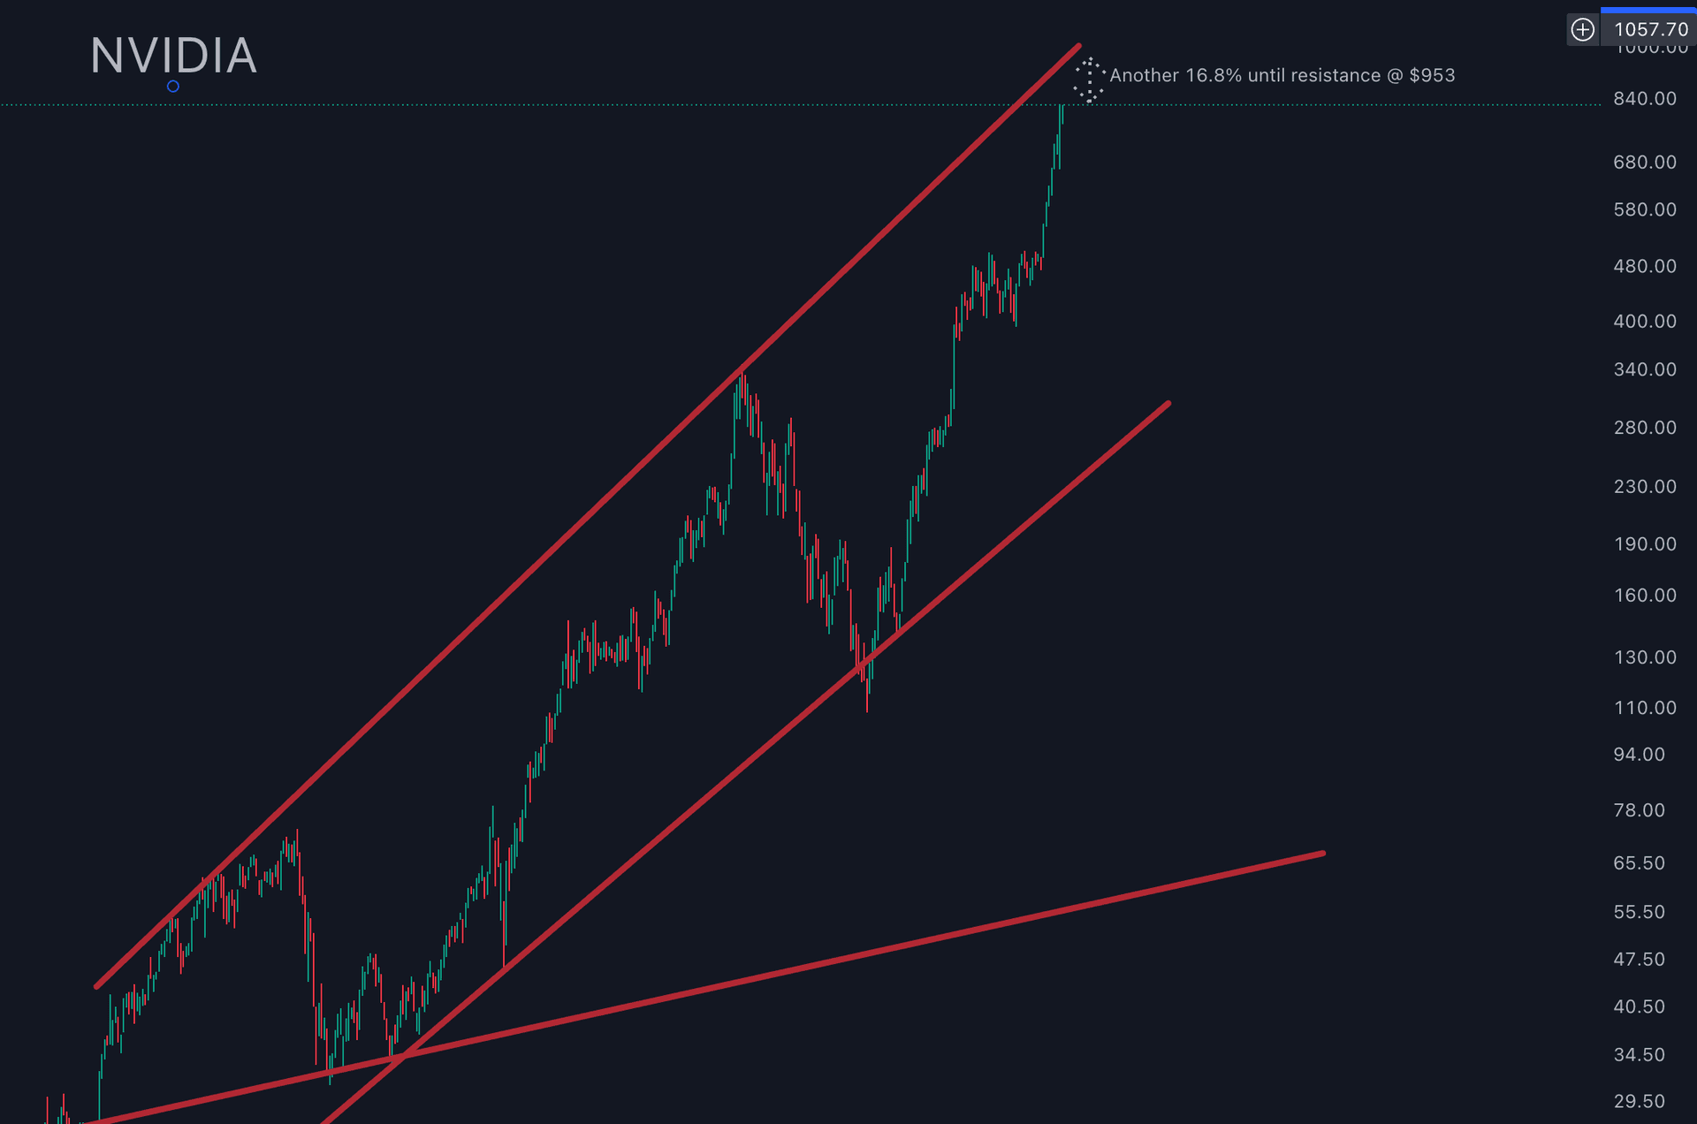Click the 34.50 price axis label
1697x1124 pixels.
(1640, 1055)
